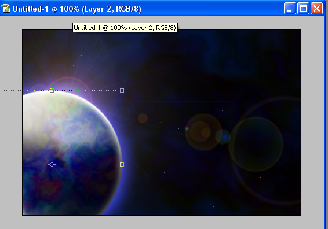Click the Photoshop document icon in title bar
Screen dimensions: 328x229
pyautogui.click(x=6, y=9)
